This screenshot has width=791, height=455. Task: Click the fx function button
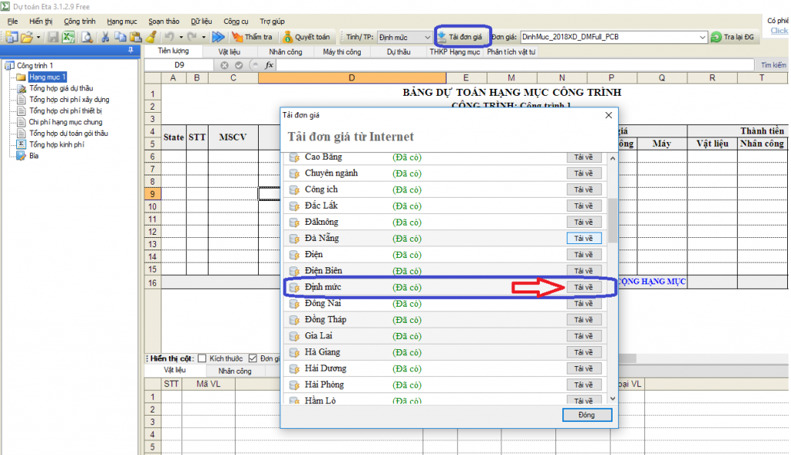click(x=270, y=65)
